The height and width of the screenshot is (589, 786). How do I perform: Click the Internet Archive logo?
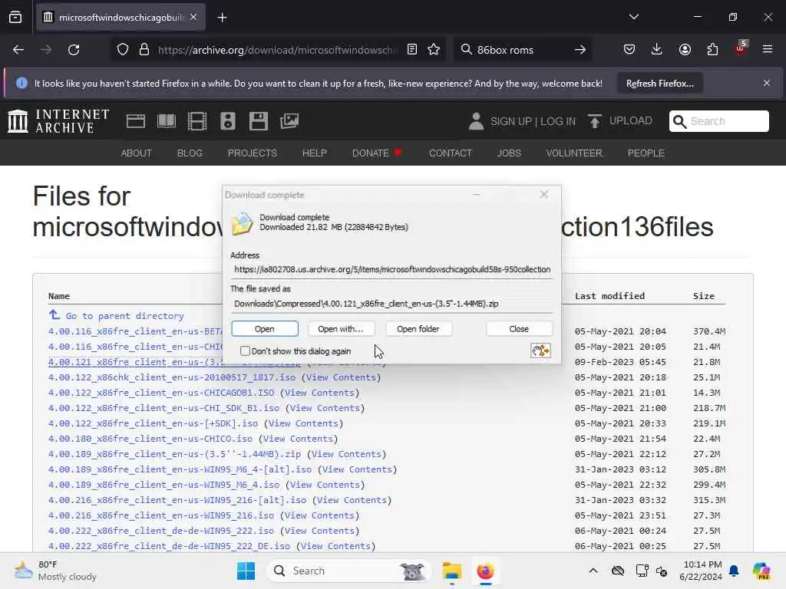pos(58,121)
